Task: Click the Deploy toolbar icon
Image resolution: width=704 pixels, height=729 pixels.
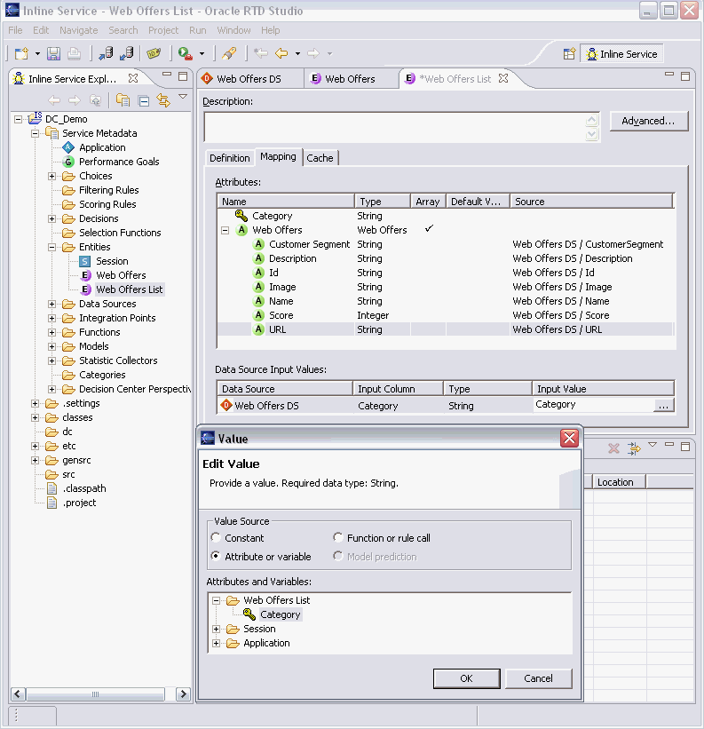Action: click(x=106, y=53)
